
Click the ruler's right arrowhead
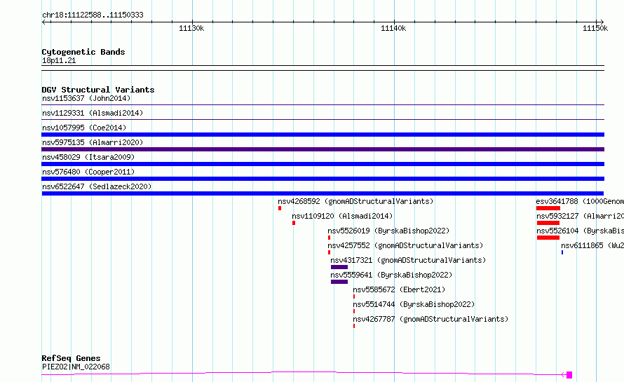click(602, 22)
